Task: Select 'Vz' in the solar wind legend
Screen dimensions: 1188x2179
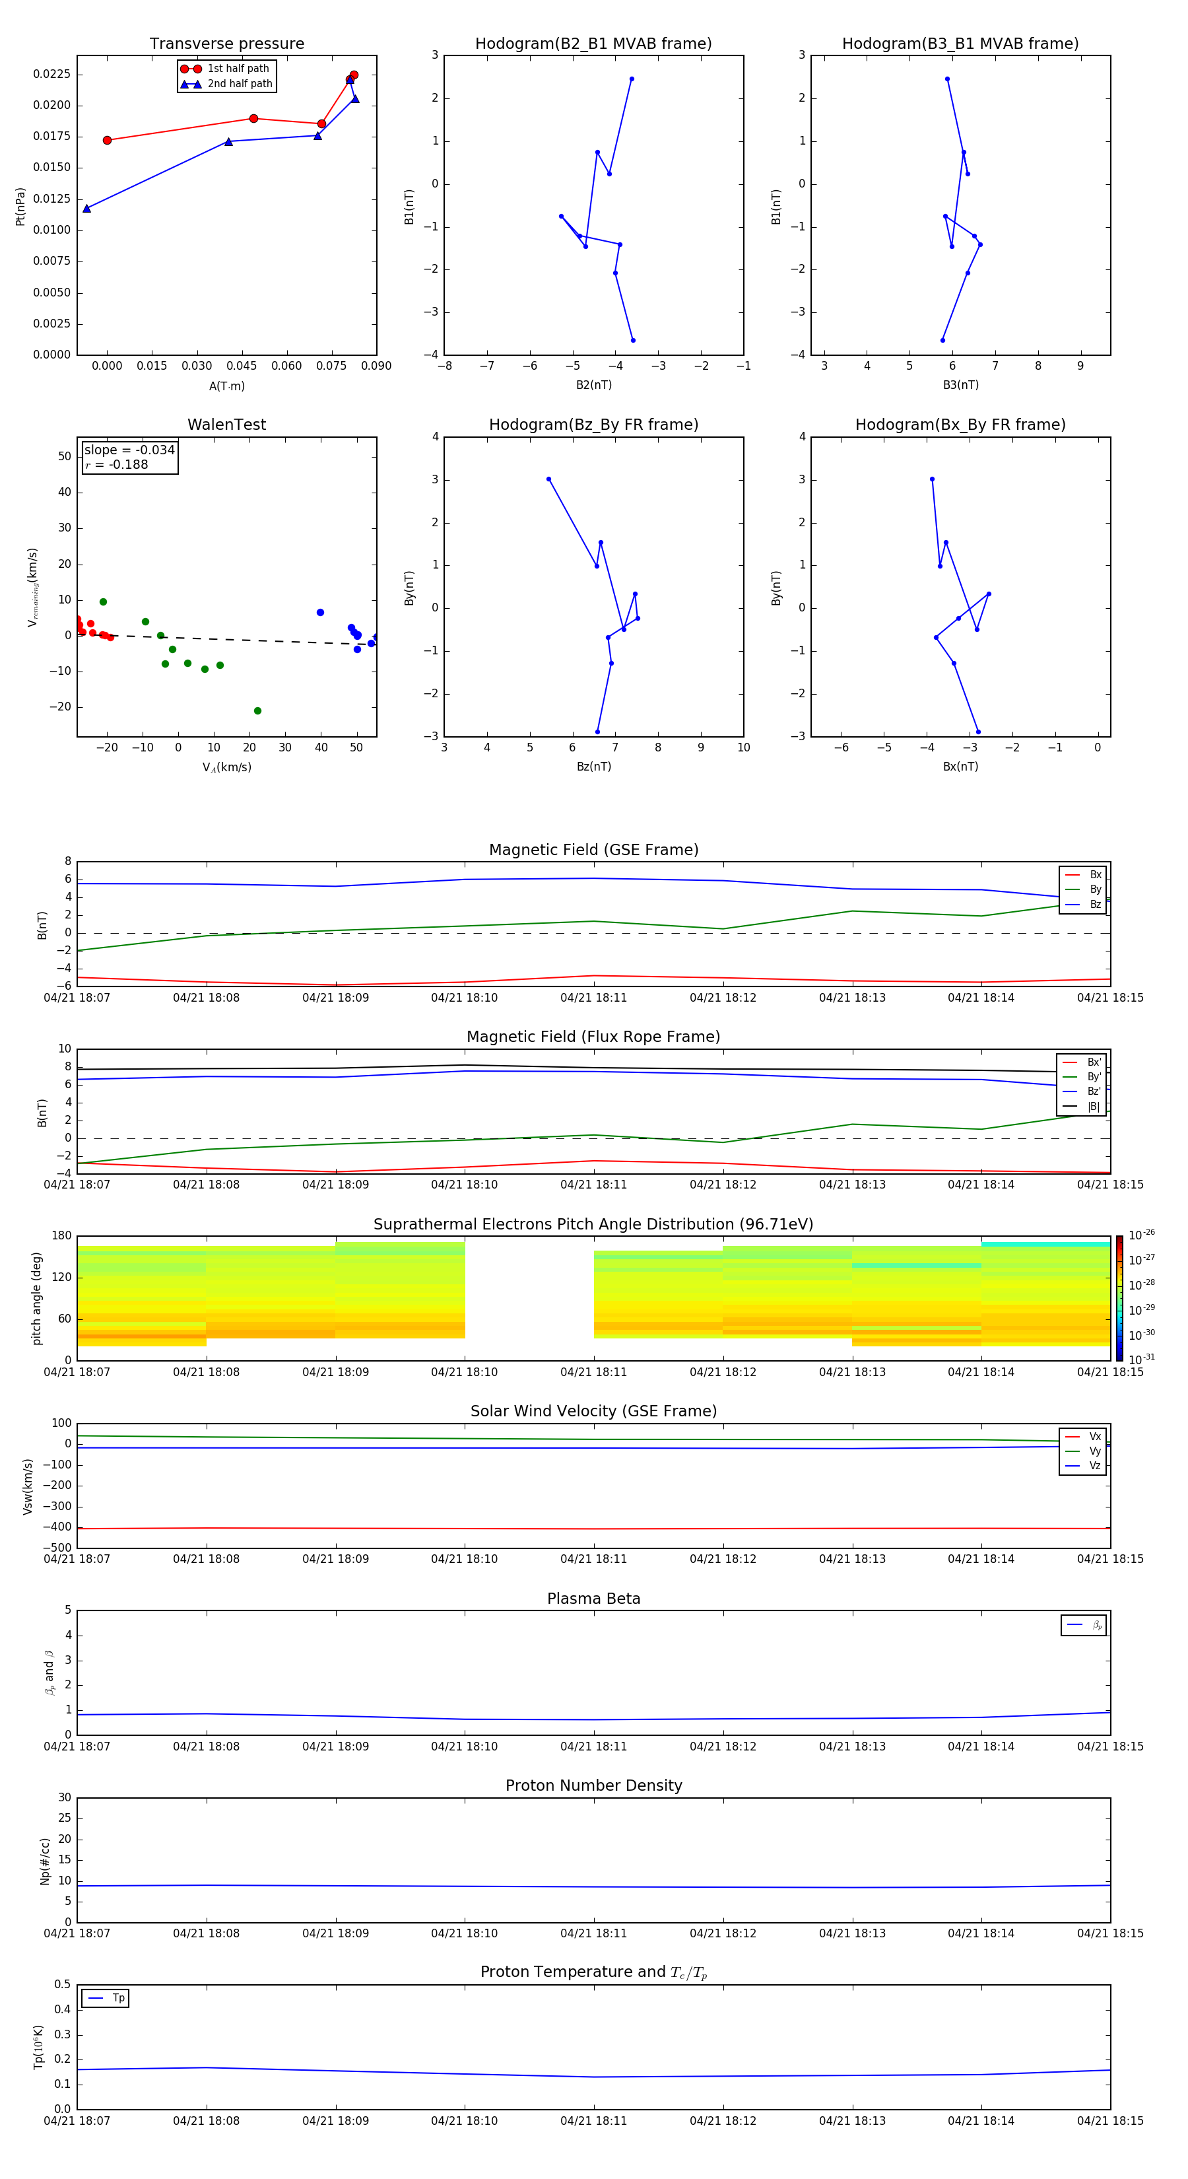Action: 1083,1466
